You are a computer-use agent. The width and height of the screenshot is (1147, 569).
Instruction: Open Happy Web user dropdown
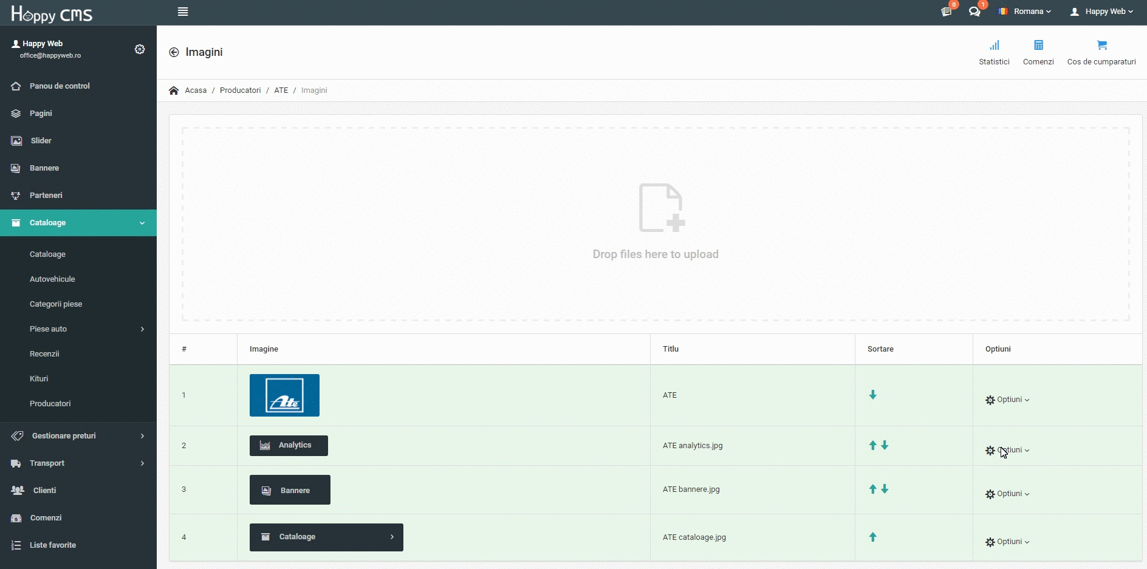pos(1101,12)
